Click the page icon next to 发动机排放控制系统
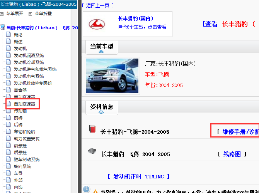This screenshot has width=259, height=193. tap(9, 83)
